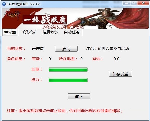Open the 采集挖矿 tab
The width and height of the screenshot is (150, 121).
click(x=29, y=32)
